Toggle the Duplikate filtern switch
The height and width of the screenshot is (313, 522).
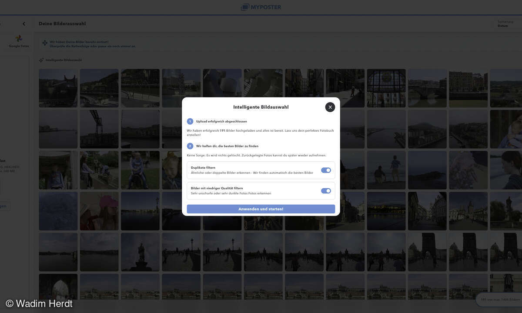(x=326, y=170)
